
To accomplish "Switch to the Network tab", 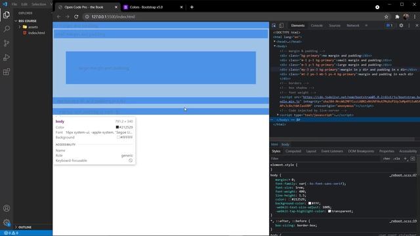I will click(353, 26).
